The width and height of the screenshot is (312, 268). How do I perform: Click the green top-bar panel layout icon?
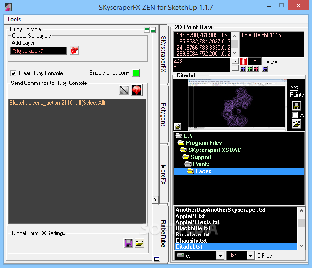(x=147, y=30)
